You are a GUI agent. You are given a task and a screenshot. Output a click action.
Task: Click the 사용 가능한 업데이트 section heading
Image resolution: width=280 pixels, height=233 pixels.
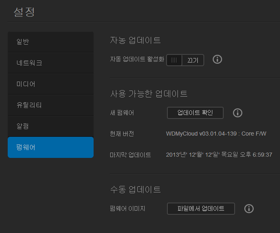tap(149, 94)
